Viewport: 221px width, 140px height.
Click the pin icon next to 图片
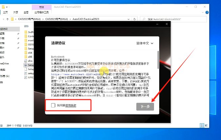tap(18, 48)
